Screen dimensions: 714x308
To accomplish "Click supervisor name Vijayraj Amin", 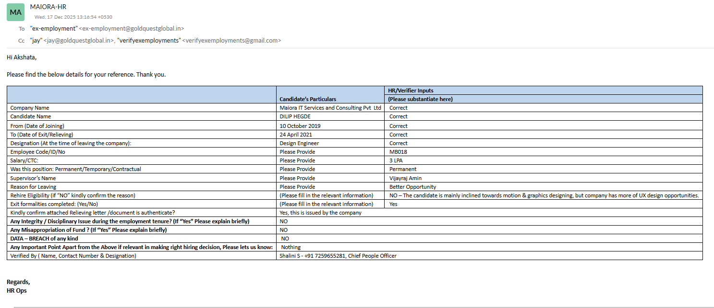I will click(x=406, y=178).
